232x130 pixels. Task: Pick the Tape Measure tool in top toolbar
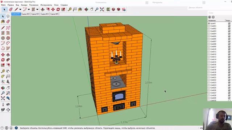point(70,9)
